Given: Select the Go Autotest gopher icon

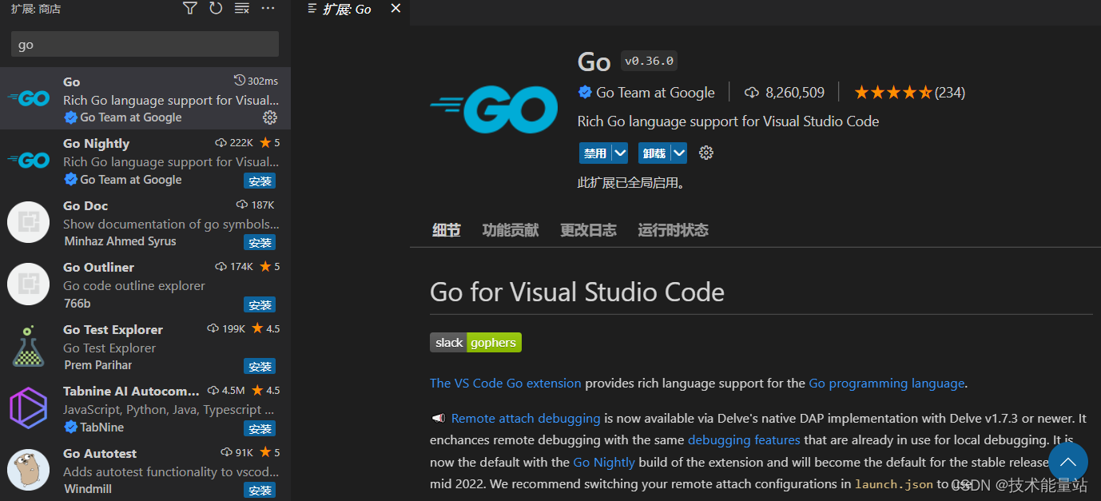Looking at the screenshot, I should click(x=29, y=470).
